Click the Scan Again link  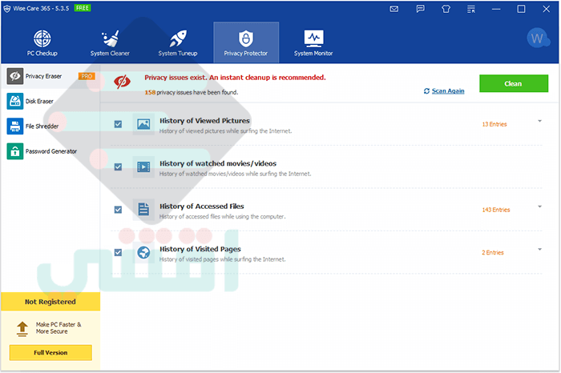448,91
